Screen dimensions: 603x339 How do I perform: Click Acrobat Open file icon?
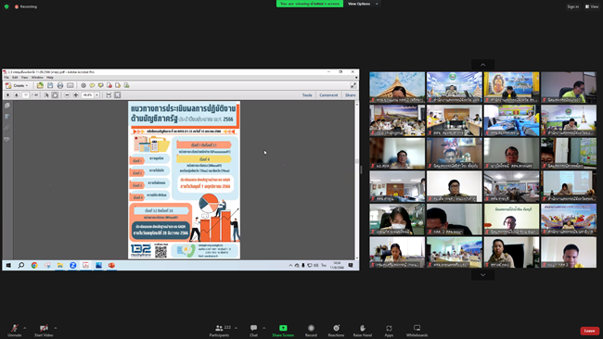pos(40,85)
